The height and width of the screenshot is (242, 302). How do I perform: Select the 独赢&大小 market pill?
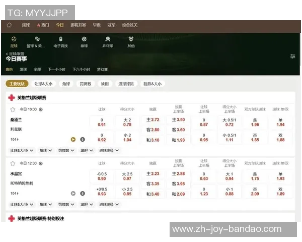[x=153, y=84]
